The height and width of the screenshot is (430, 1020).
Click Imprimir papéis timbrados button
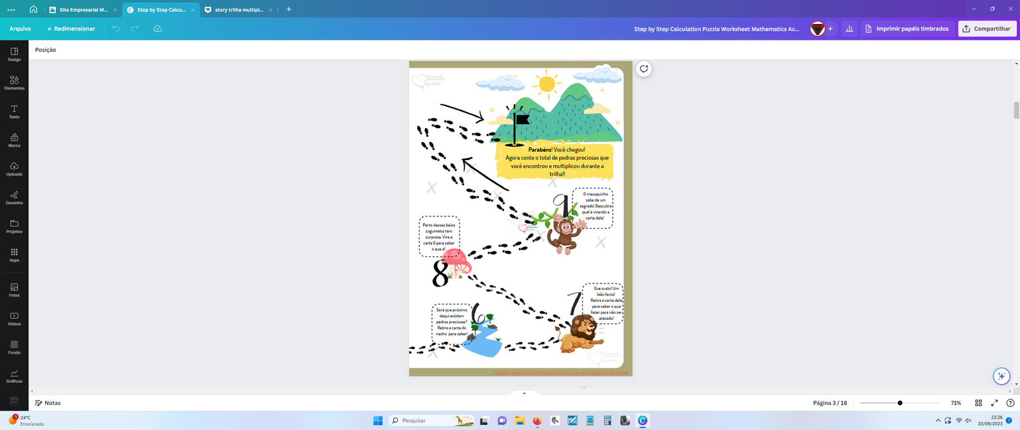click(908, 29)
